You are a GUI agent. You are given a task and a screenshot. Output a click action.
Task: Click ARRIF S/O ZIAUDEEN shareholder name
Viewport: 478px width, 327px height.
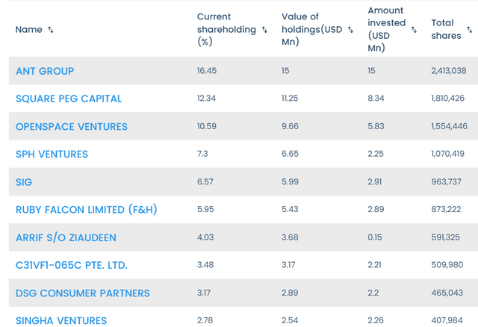click(x=66, y=237)
